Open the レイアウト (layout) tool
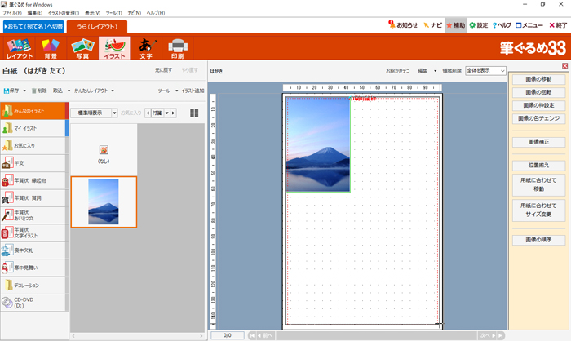571x341 pixels. (20, 48)
